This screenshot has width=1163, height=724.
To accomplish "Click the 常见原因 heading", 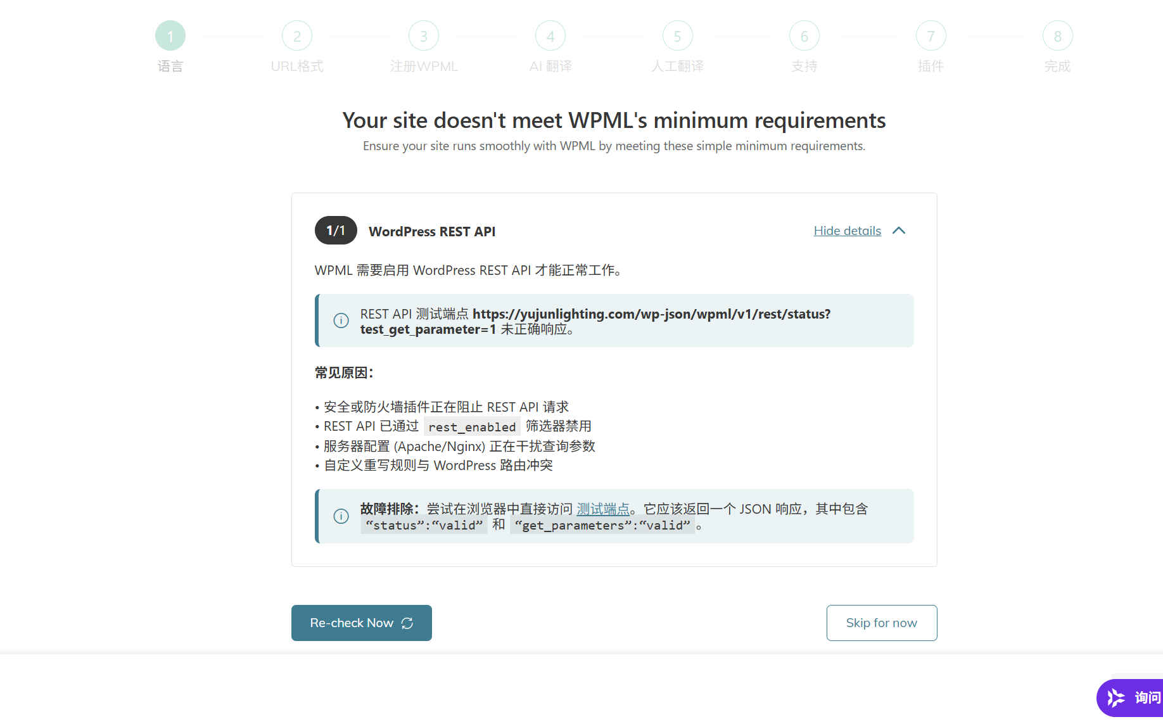I will click(x=344, y=373).
